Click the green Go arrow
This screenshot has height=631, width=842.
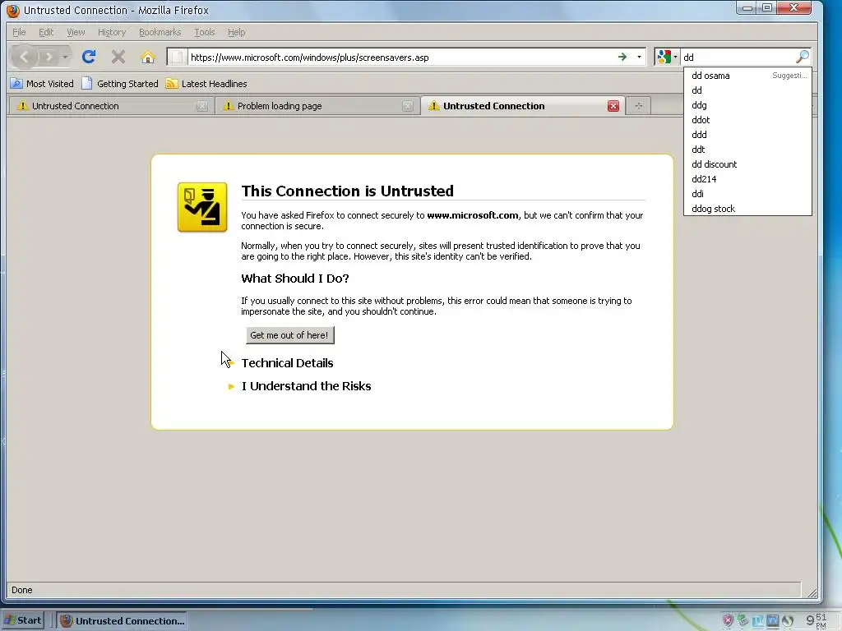click(622, 57)
